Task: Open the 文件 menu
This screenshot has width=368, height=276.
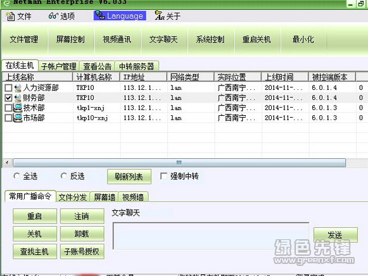Action: pyautogui.click(x=18, y=16)
